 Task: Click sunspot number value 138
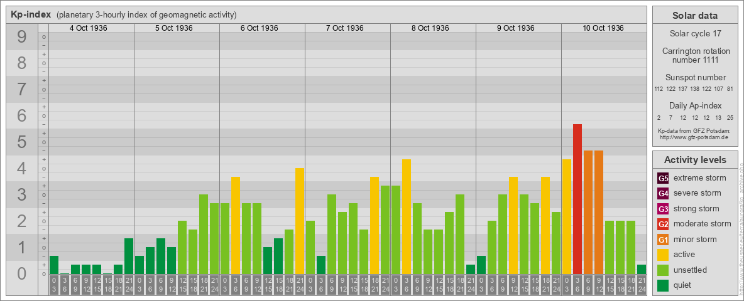(694, 90)
